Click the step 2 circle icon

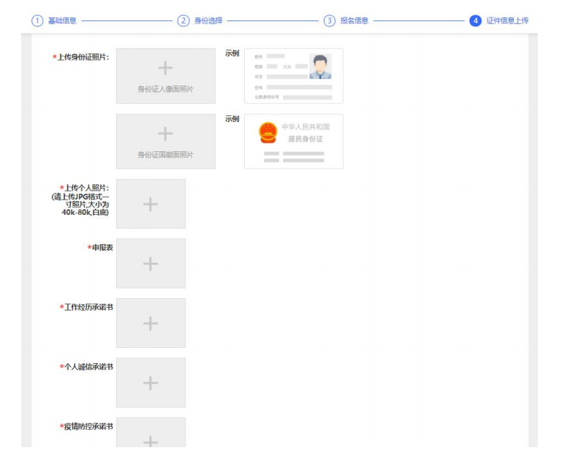(183, 20)
